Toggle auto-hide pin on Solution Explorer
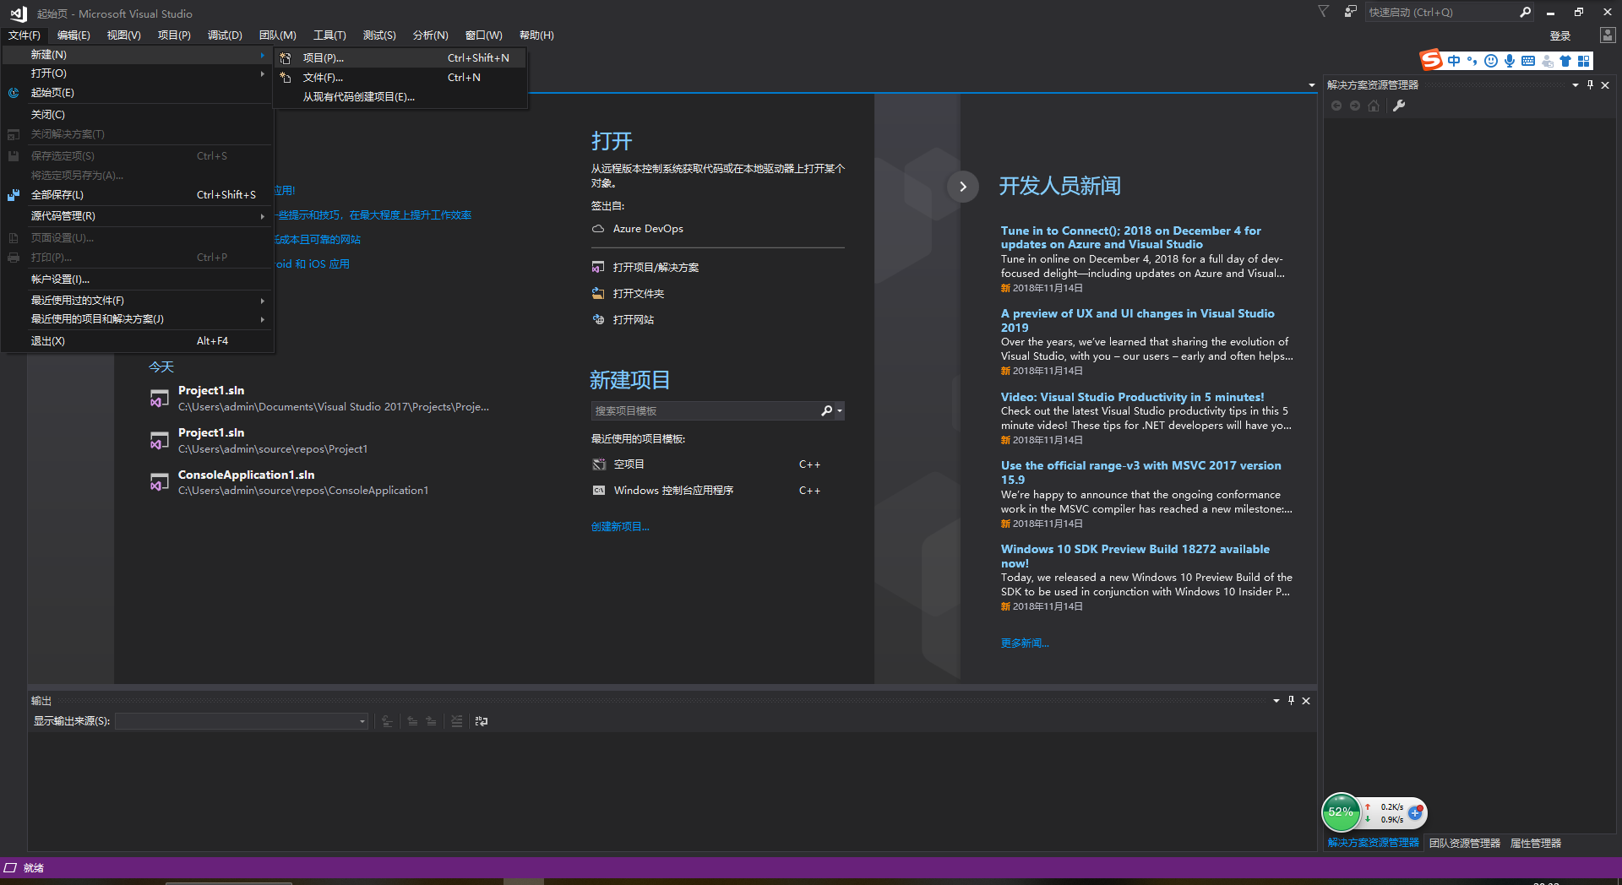Viewport: 1622px width, 885px height. tap(1590, 85)
